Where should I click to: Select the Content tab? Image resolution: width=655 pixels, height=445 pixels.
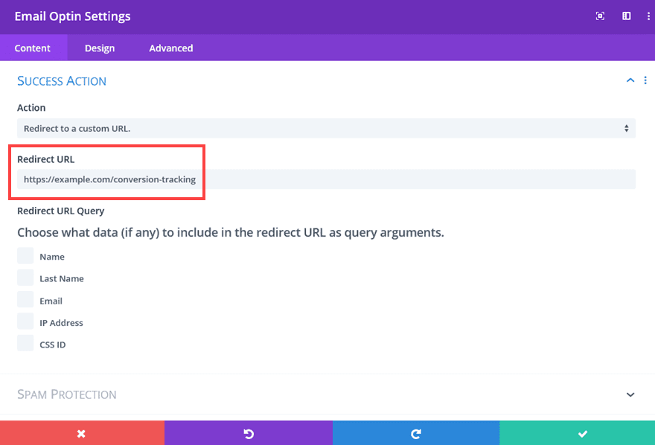click(x=33, y=48)
